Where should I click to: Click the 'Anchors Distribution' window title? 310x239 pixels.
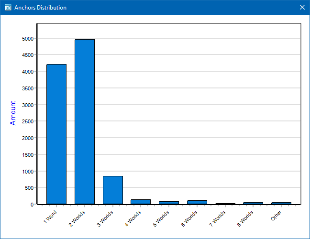tap(40, 8)
